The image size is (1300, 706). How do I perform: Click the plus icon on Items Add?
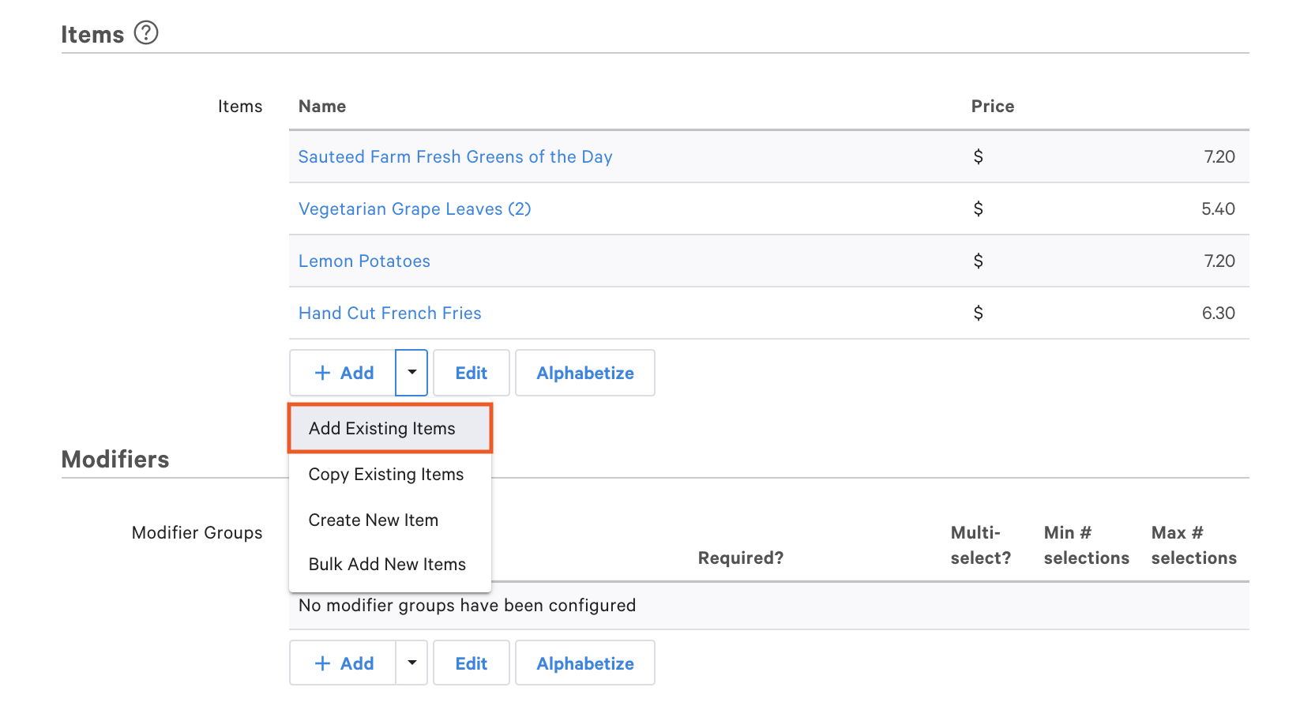click(322, 373)
